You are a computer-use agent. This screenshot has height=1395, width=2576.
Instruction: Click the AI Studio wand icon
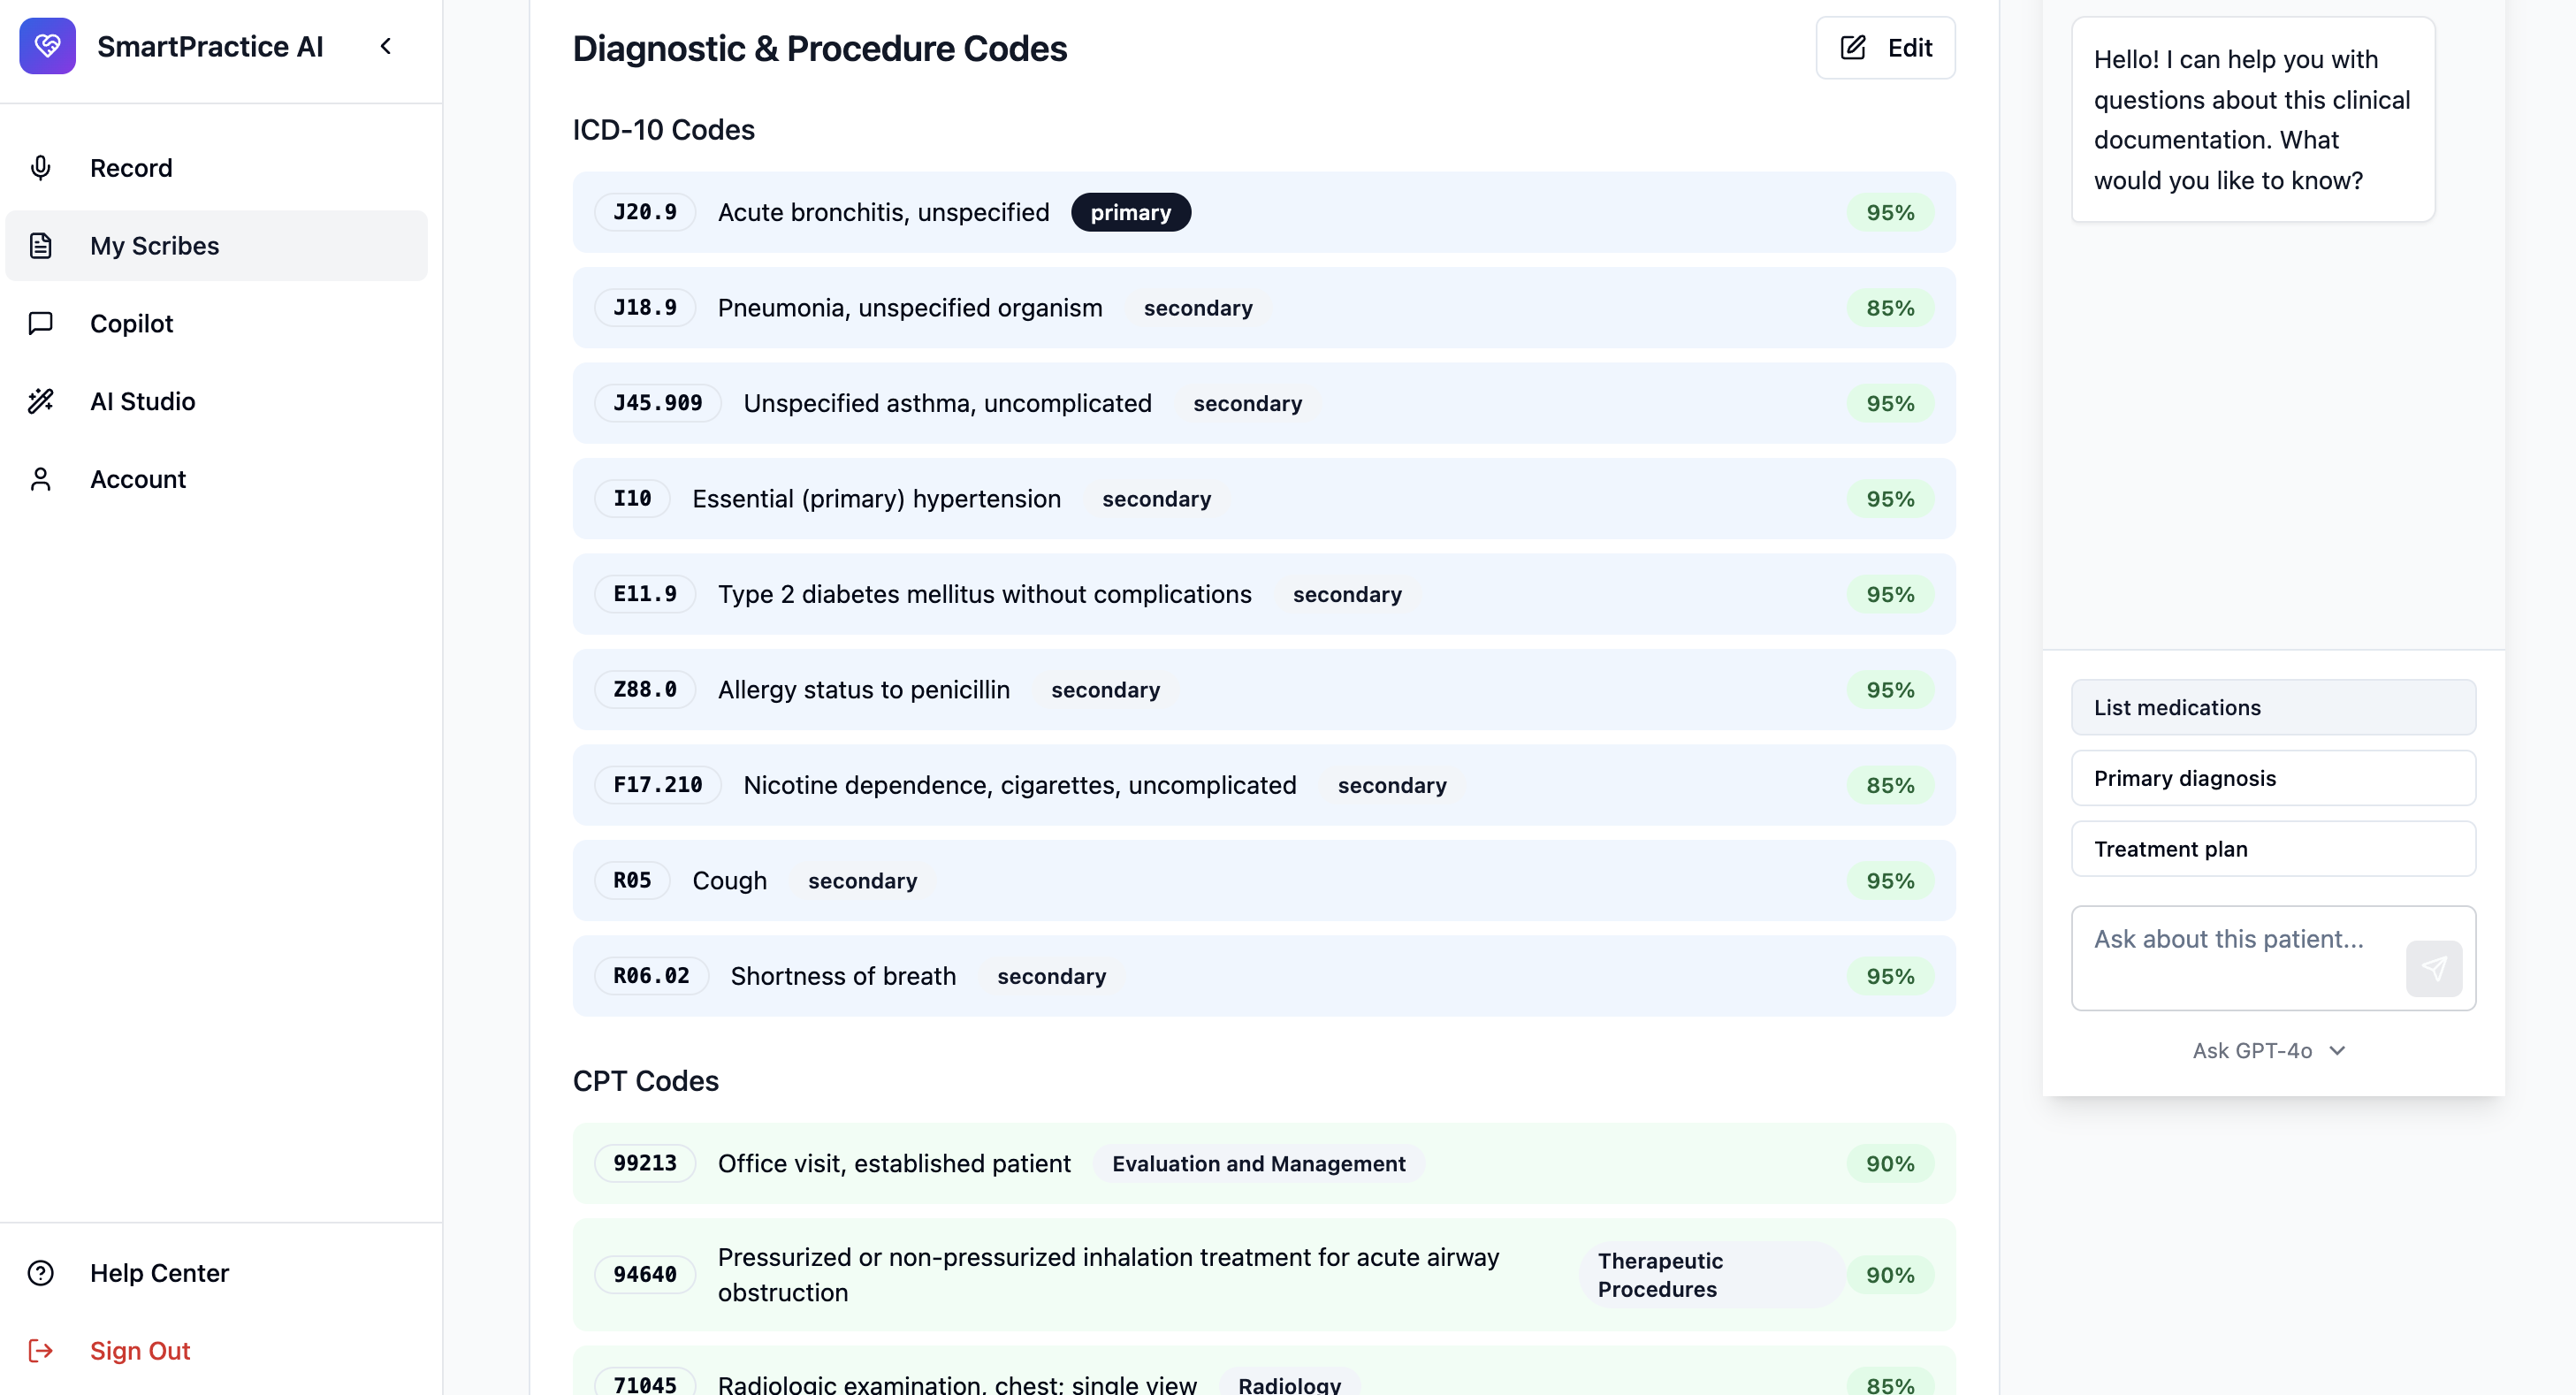click(x=41, y=401)
